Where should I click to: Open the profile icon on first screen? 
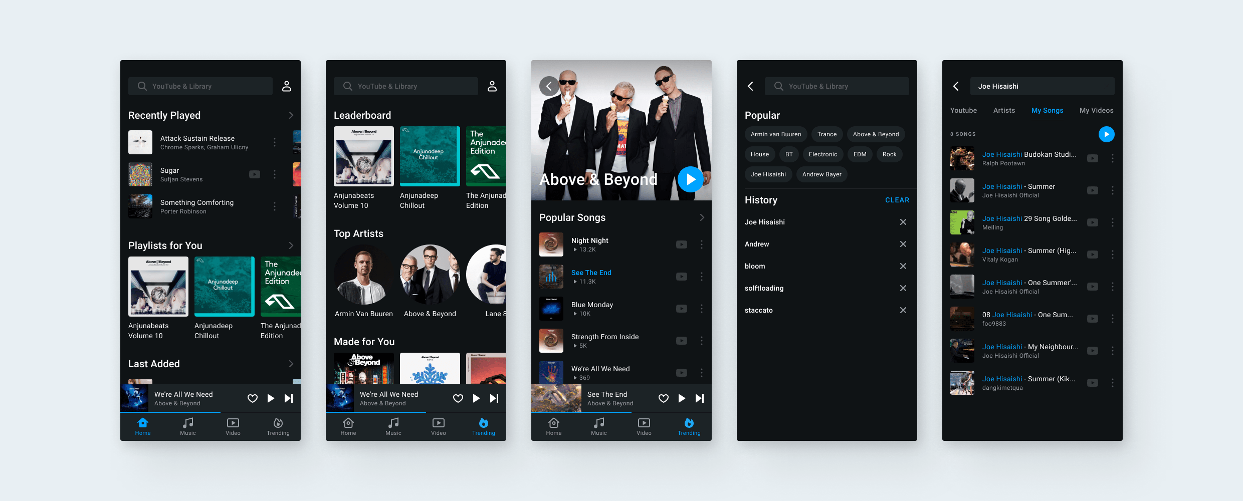pos(287,86)
